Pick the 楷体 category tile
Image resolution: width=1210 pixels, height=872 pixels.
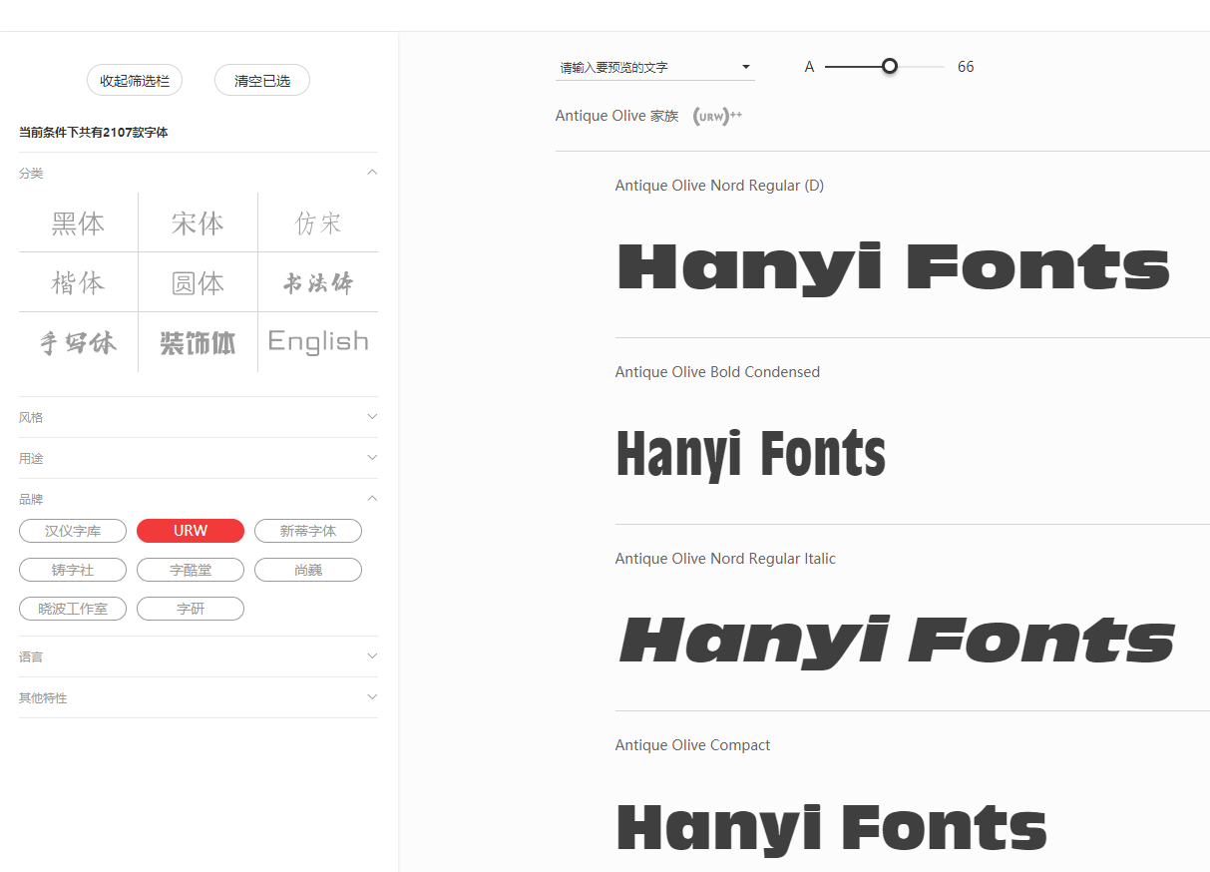pyautogui.click(x=78, y=282)
